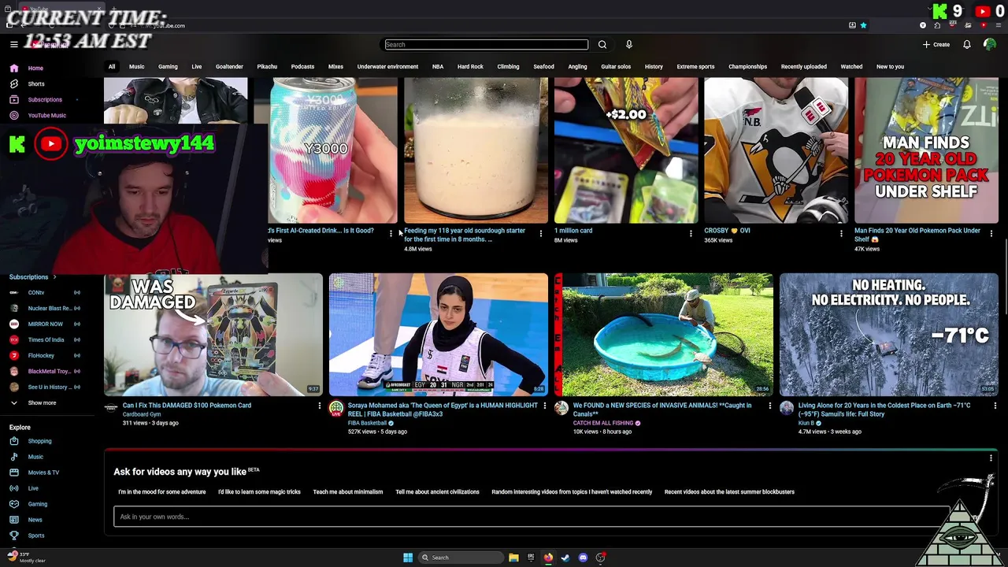Open Soraya Mohamed basketball video thumbnail
The image size is (1008, 567).
tap(438, 335)
